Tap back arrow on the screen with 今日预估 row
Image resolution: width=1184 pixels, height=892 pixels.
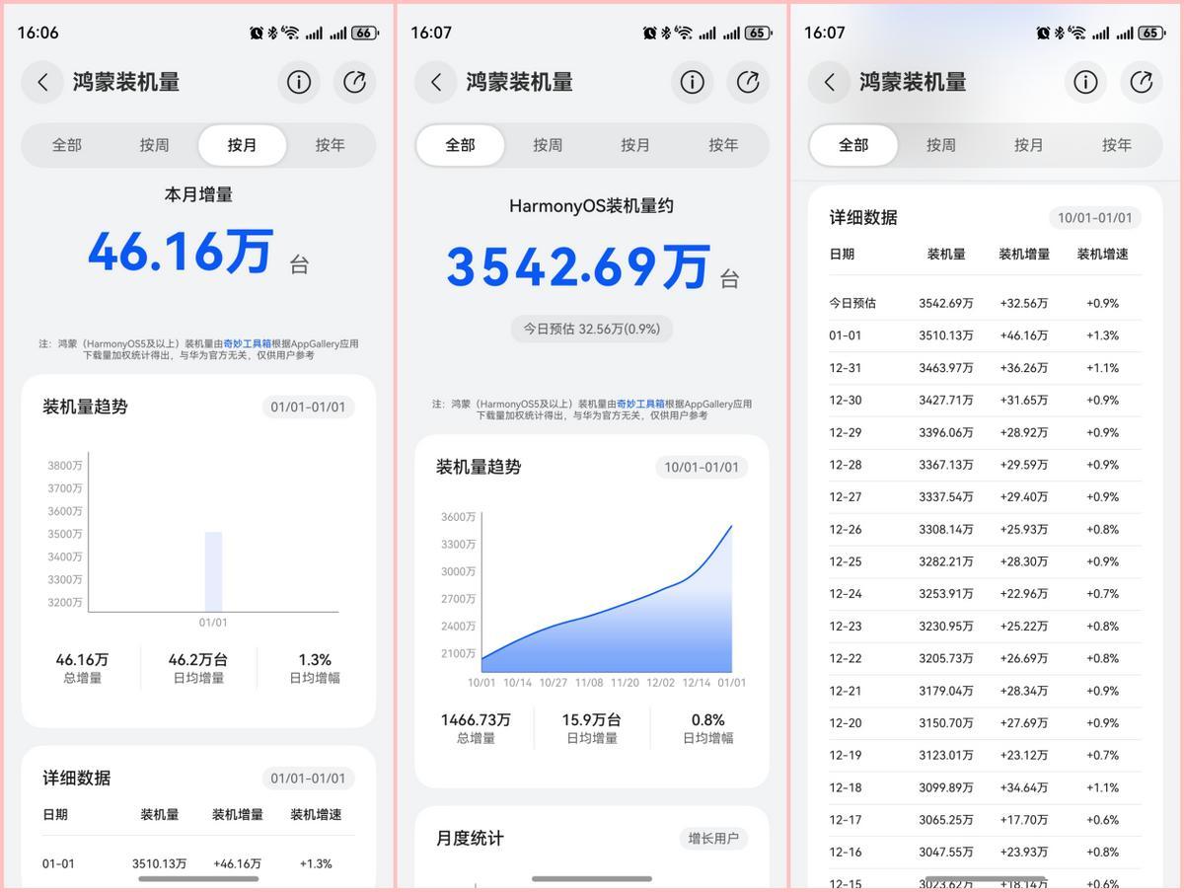pos(829,82)
